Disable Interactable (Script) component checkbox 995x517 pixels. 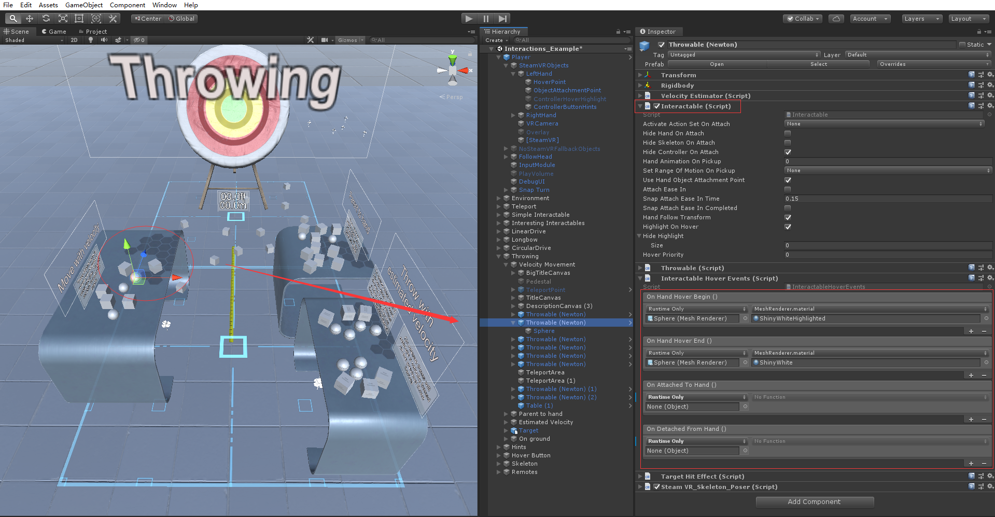click(657, 106)
